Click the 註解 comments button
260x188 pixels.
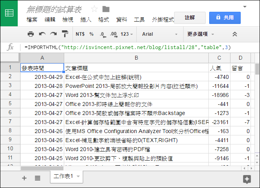click(190, 18)
